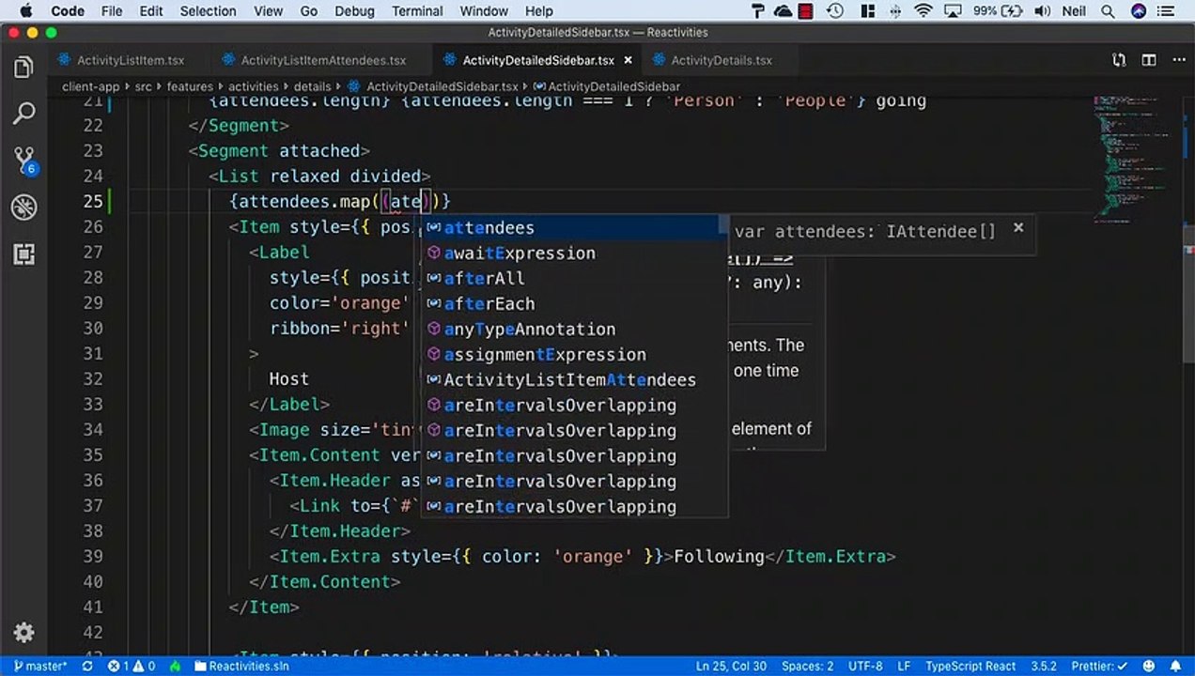Click the Wi-Fi icon in menu bar
This screenshot has height=676, width=1195.
point(923,11)
